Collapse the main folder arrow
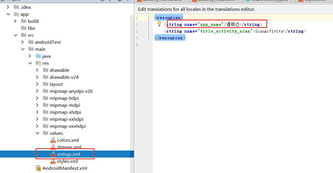 coord(23,49)
